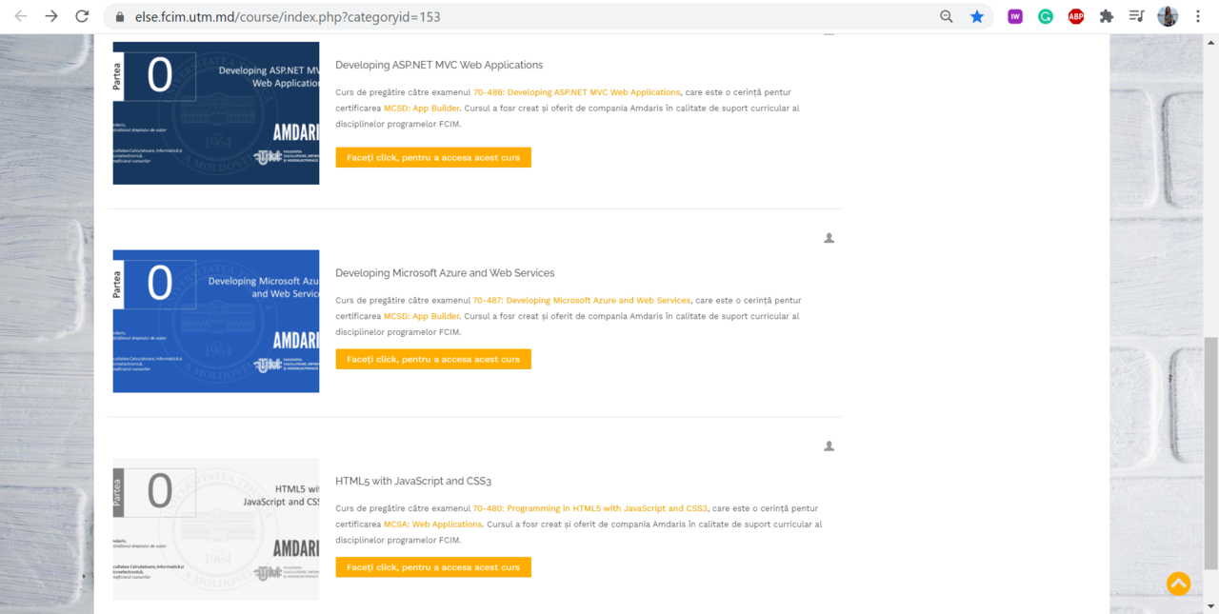1219x614 pixels.
Task: Open MCSA: Web Applications link
Action: tap(433, 524)
